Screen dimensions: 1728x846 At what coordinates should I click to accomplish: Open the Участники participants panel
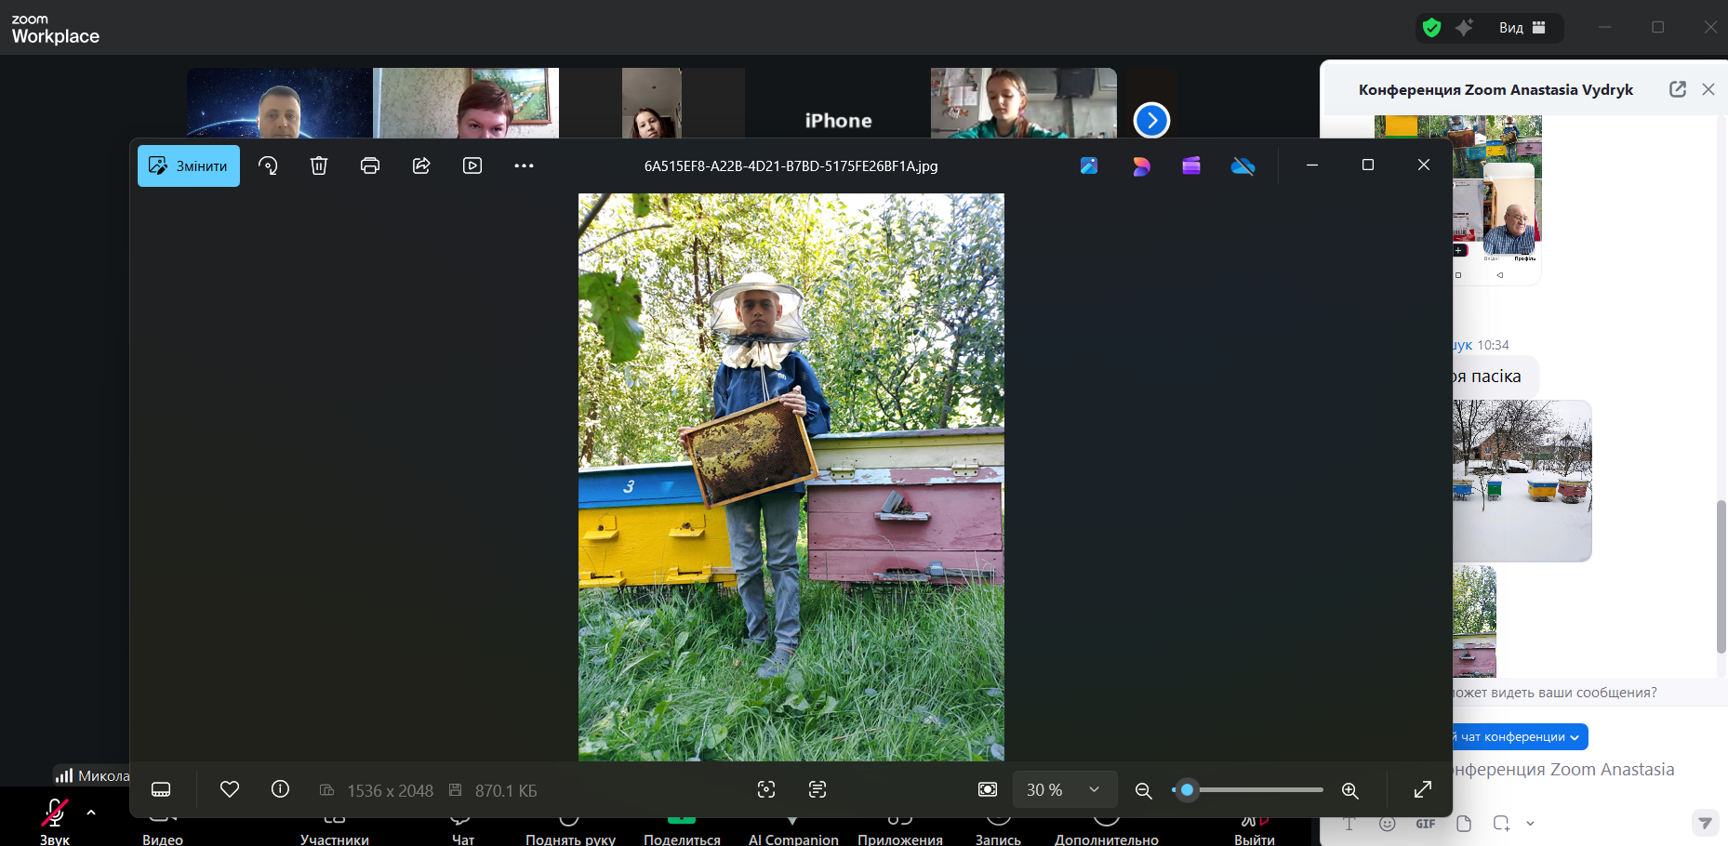335,829
